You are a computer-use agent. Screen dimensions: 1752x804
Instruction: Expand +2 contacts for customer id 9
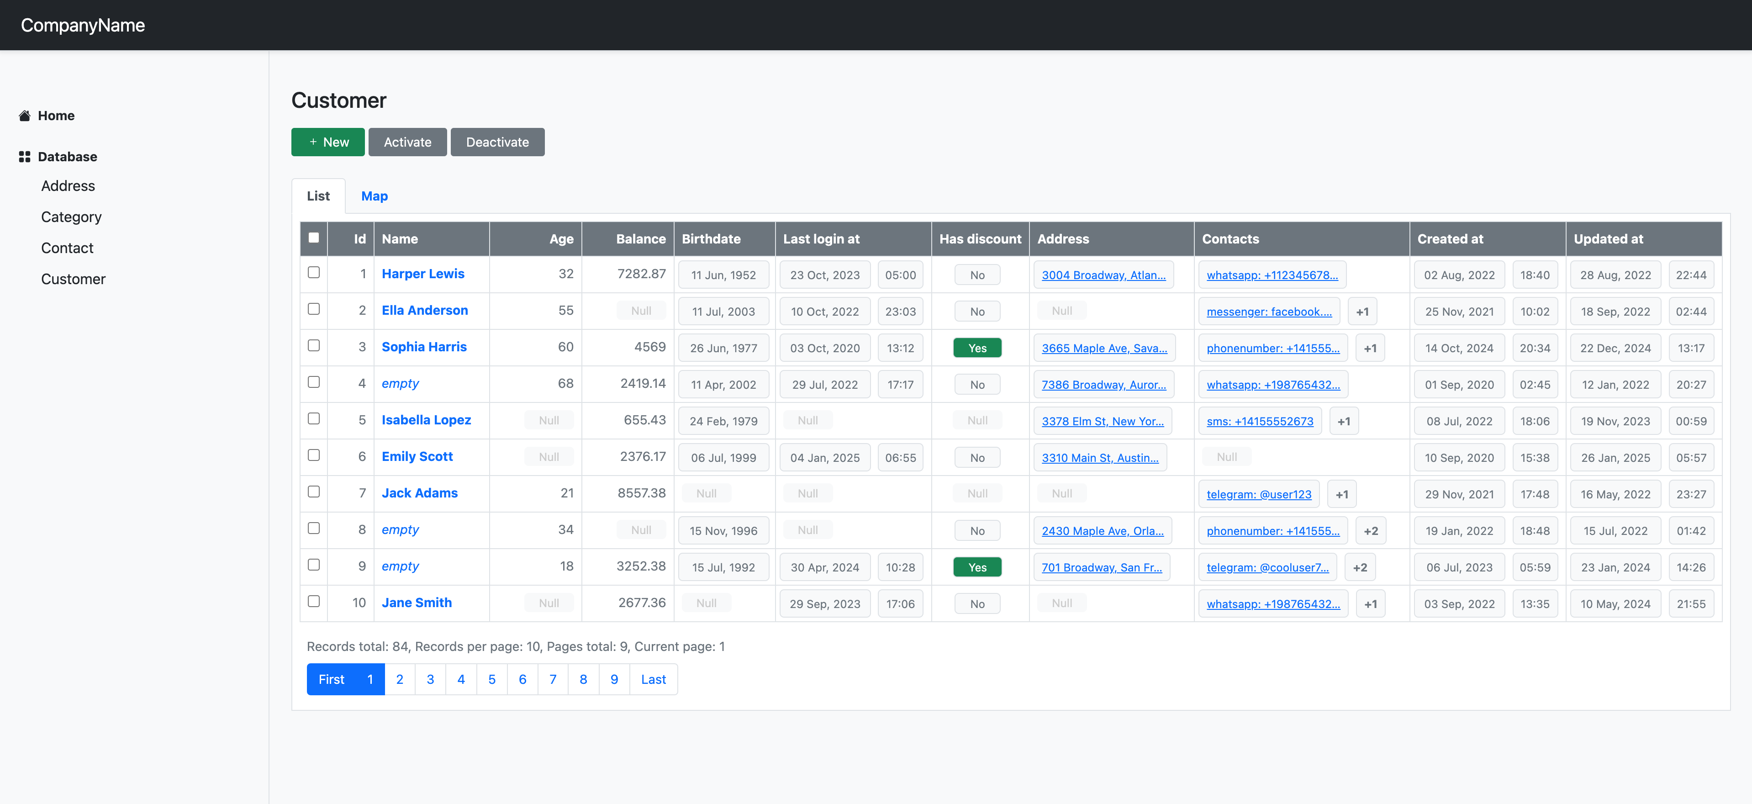pyautogui.click(x=1360, y=567)
